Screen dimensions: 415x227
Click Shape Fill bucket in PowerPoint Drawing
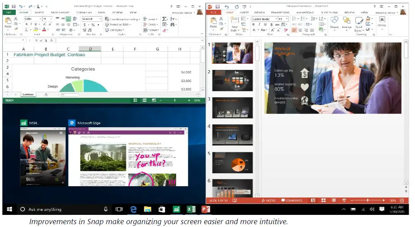pos(368,19)
